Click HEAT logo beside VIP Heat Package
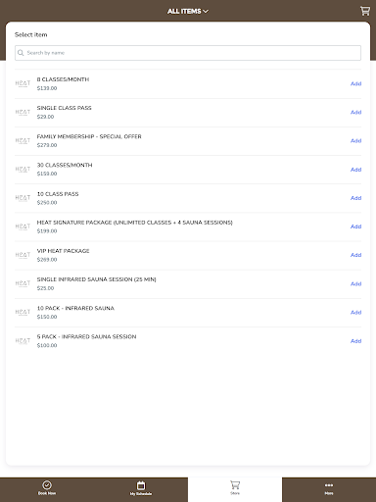376x502 pixels. click(x=23, y=255)
